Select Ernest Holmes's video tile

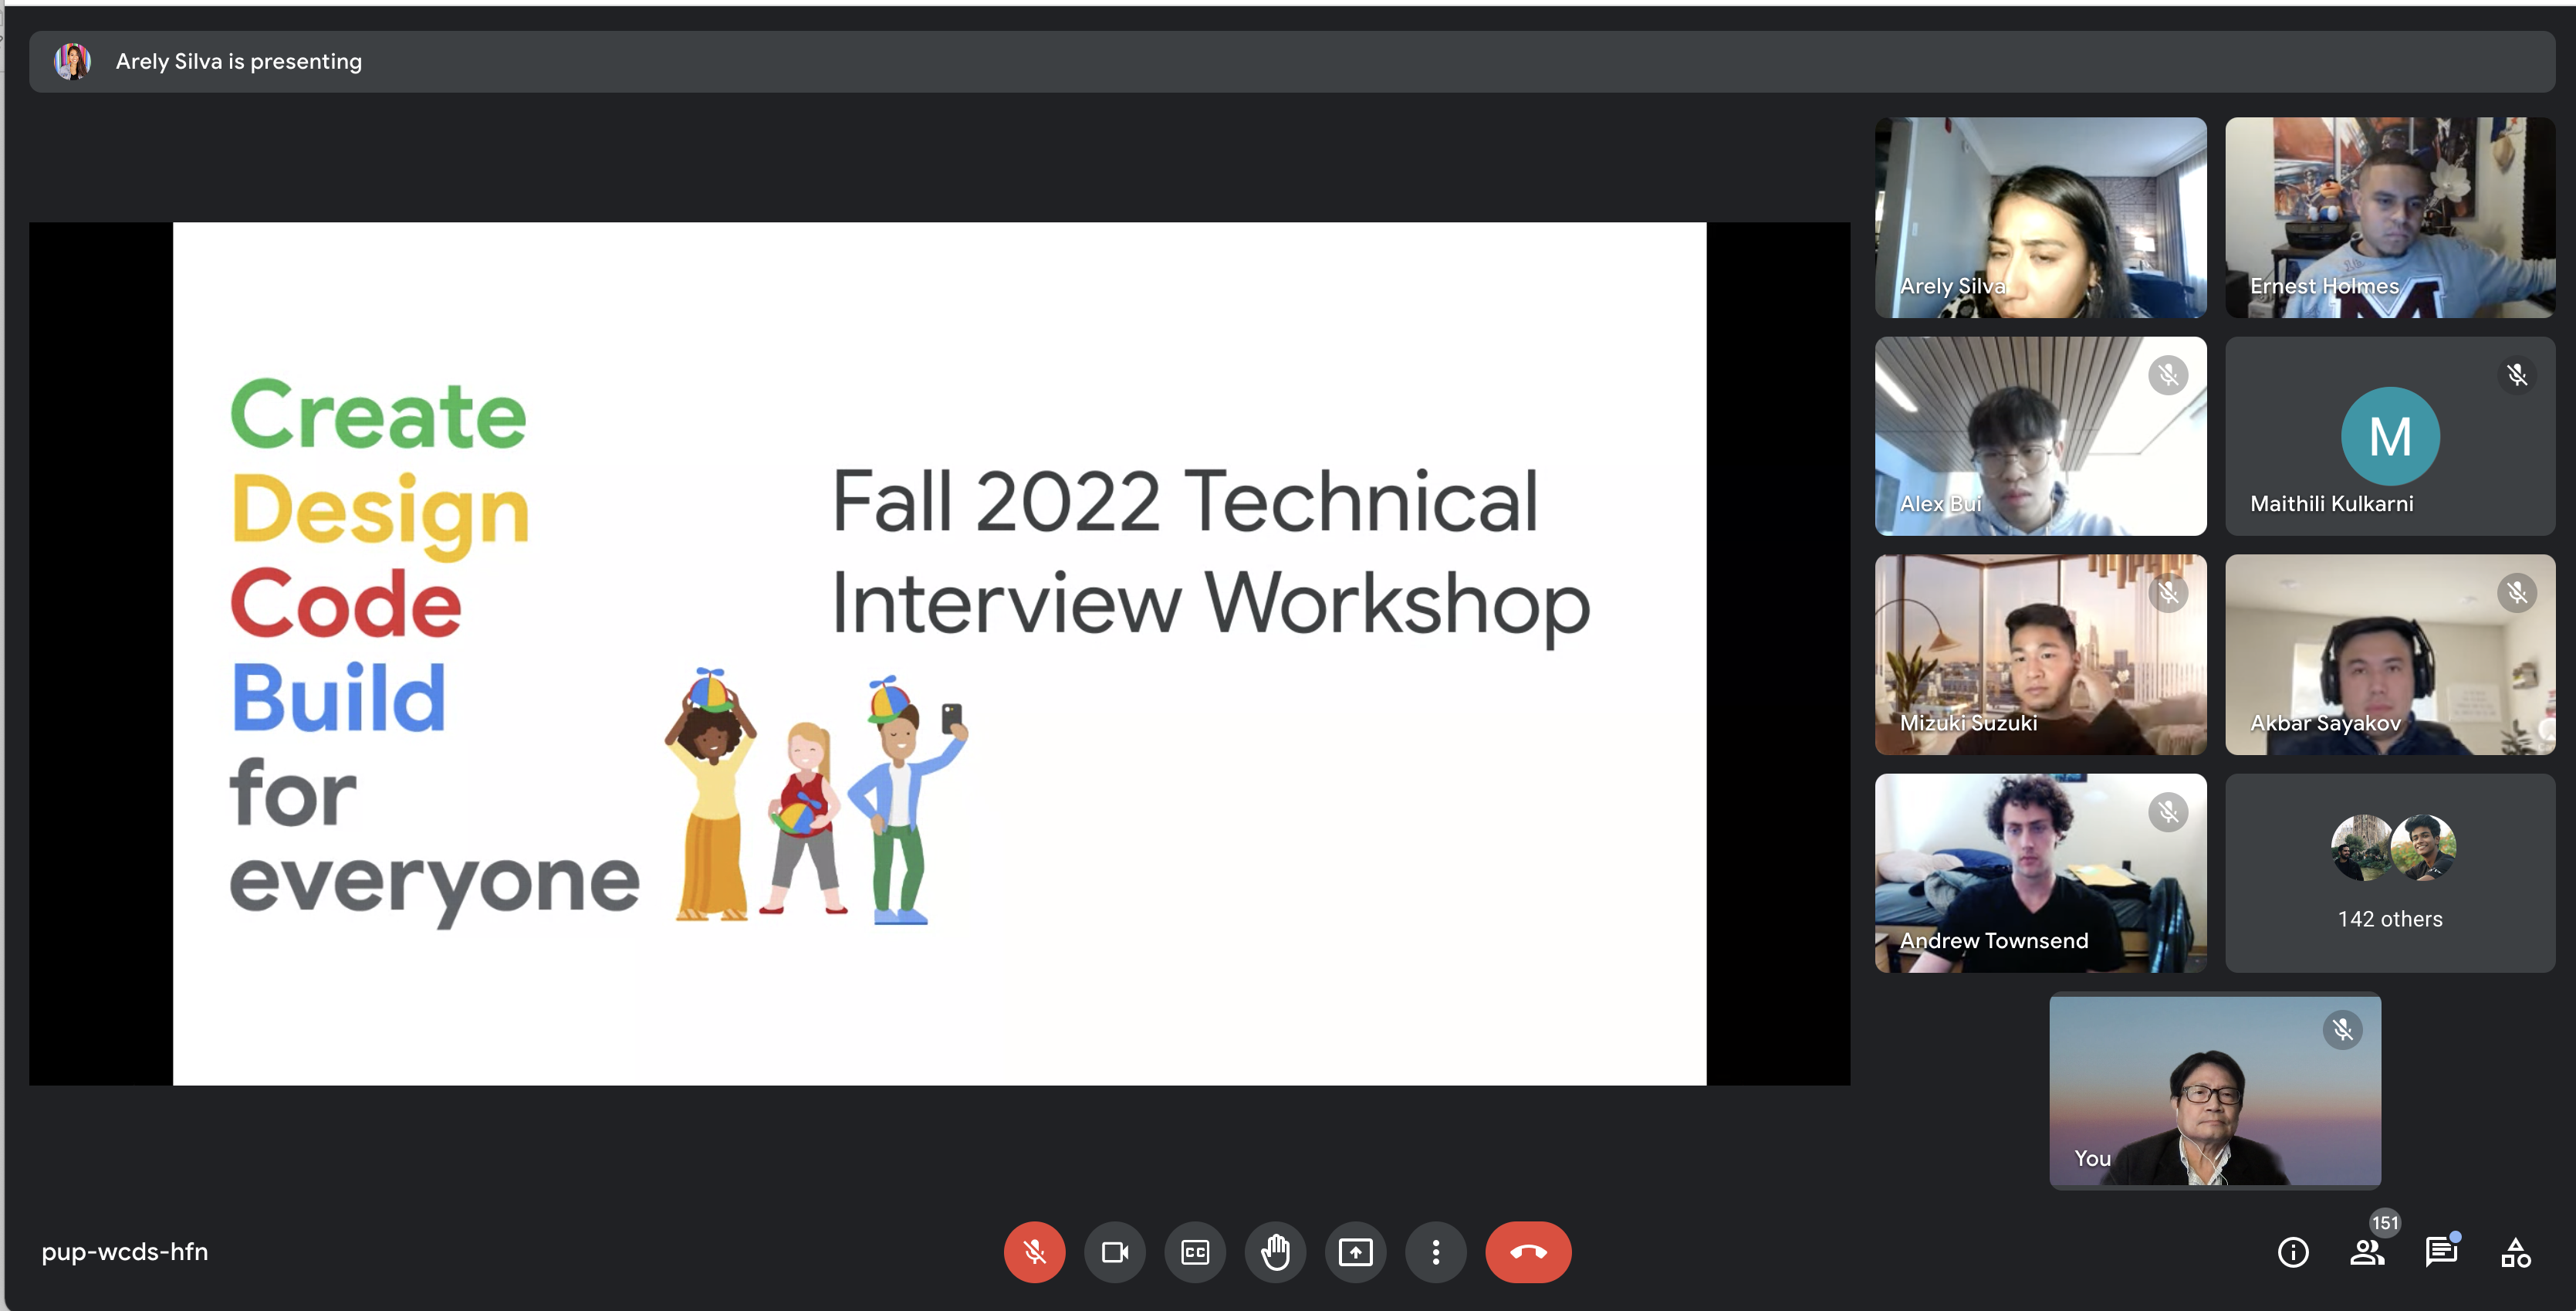pyautogui.click(x=2389, y=217)
